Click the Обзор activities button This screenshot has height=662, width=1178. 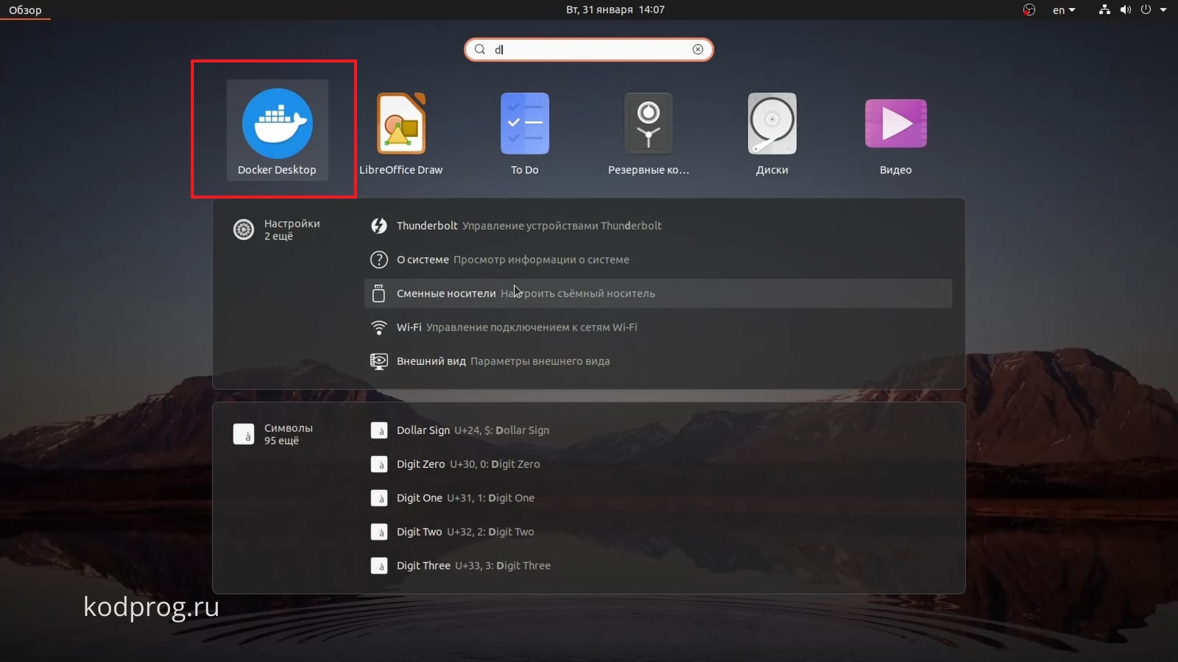[25, 10]
